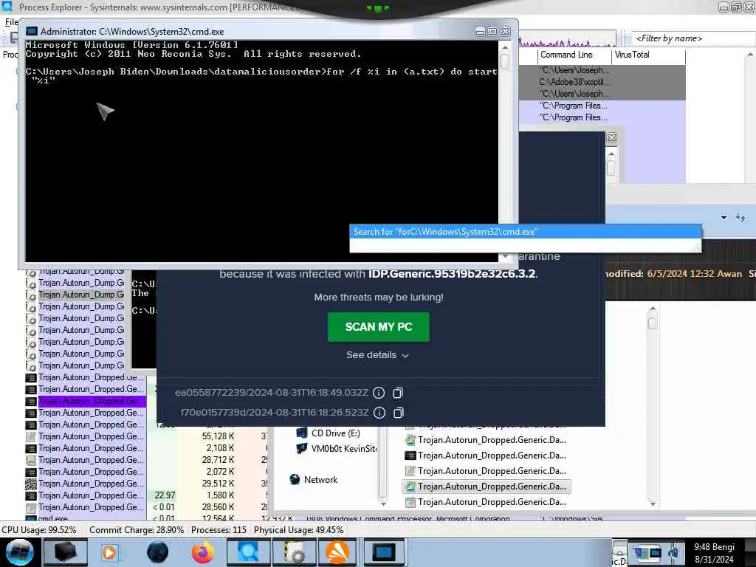Expand See details in Avast popup

tap(377, 355)
